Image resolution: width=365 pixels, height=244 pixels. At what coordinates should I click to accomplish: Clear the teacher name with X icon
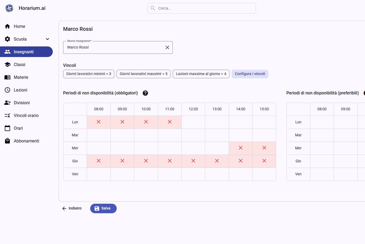tap(167, 47)
